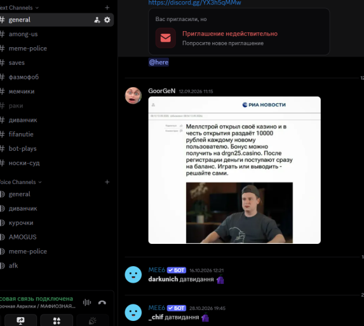Collapse the Text Channels category

pos(18,8)
